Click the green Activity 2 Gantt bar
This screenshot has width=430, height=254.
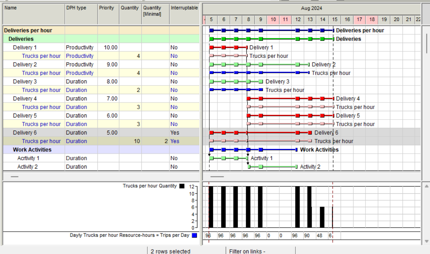(273, 167)
